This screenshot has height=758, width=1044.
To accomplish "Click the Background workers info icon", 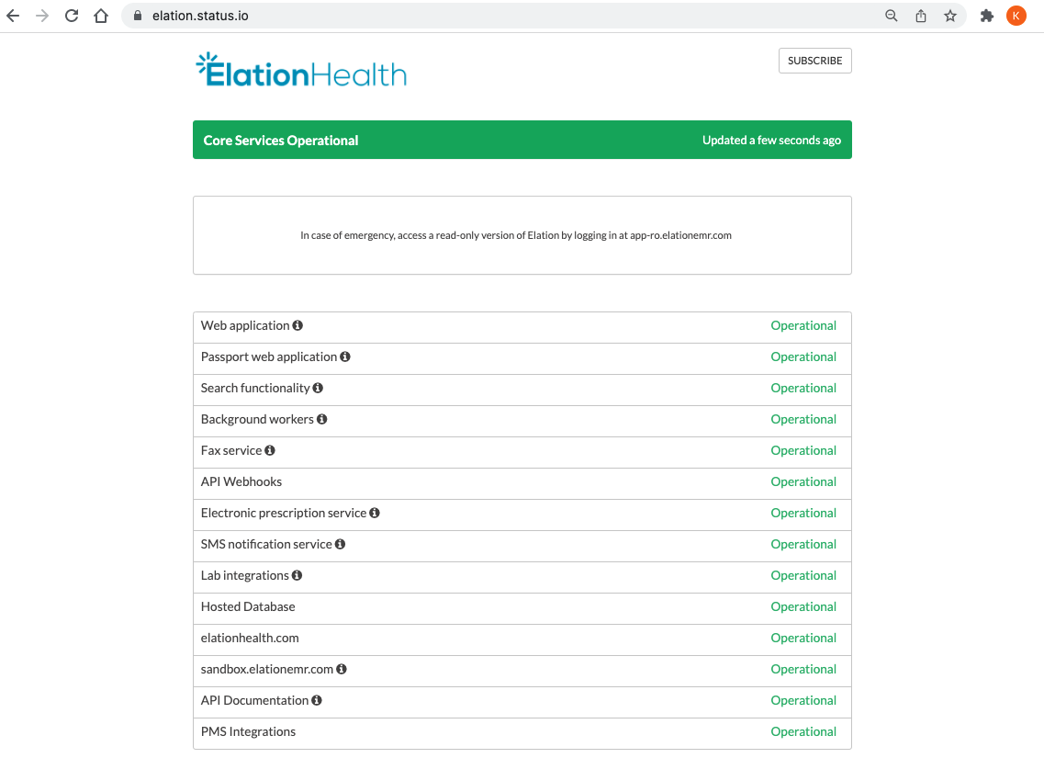I will click(321, 418).
